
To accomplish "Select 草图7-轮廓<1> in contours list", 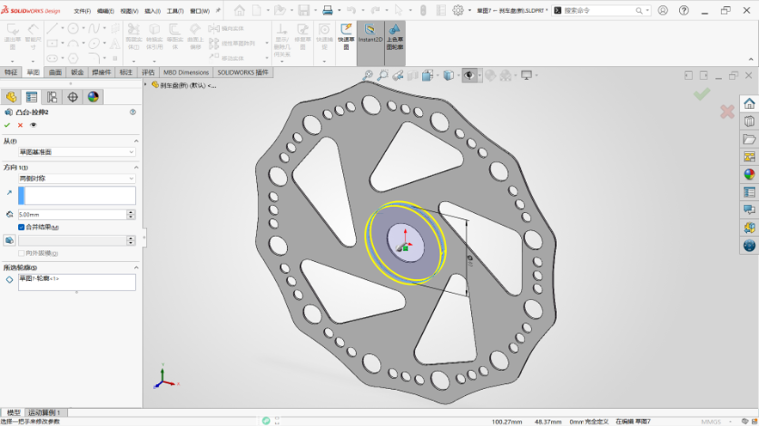I will (40, 278).
